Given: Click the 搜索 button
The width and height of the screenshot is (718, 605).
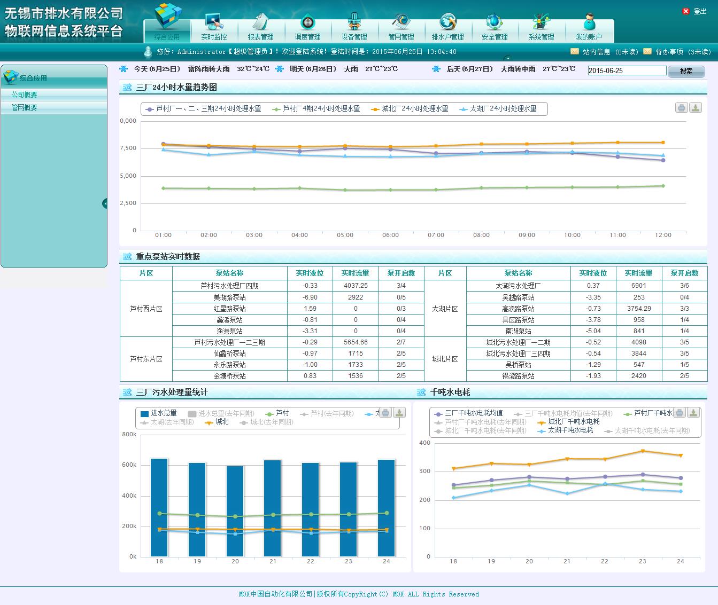Looking at the screenshot, I should [x=686, y=71].
